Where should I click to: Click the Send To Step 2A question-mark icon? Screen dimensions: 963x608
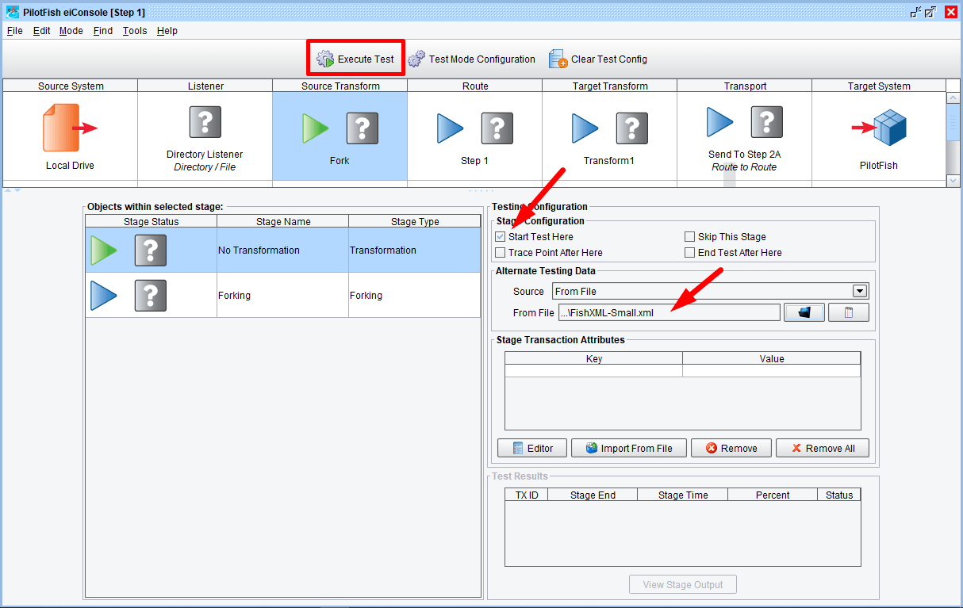pos(766,122)
